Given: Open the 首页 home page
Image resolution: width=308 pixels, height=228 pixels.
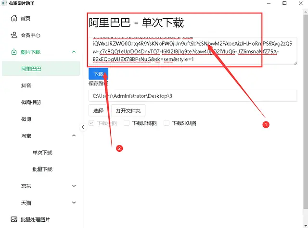Looking at the screenshot, I should point(26,18).
